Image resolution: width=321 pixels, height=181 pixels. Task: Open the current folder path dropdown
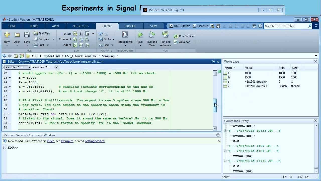coord(316,56)
